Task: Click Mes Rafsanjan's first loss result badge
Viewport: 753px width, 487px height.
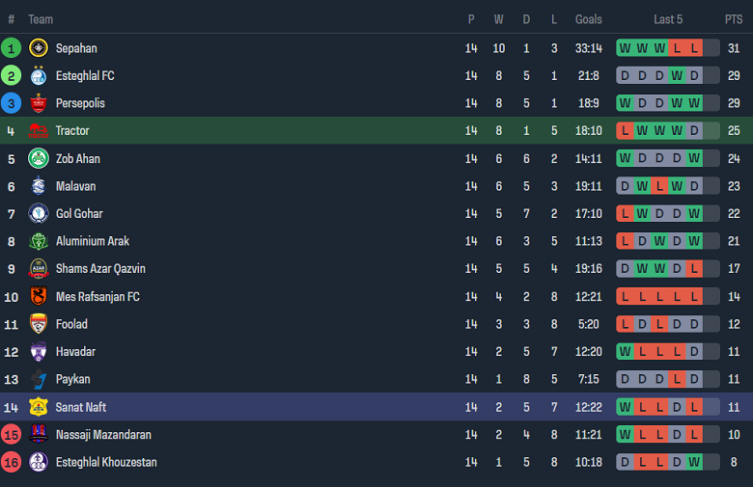Action: pos(625,297)
